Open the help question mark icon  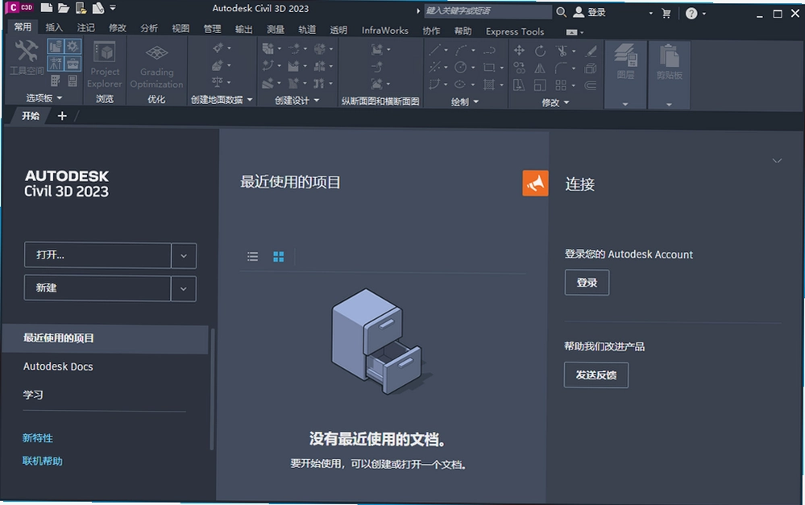coord(691,14)
